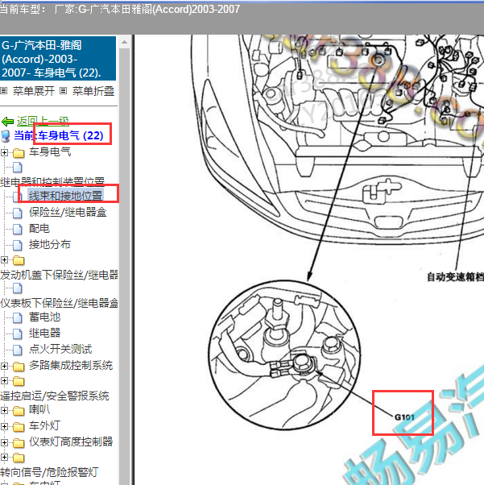Click the page icon beside 线束和接地位置
Image resolution: width=484 pixels, height=485 pixels.
tap(18, 196)
